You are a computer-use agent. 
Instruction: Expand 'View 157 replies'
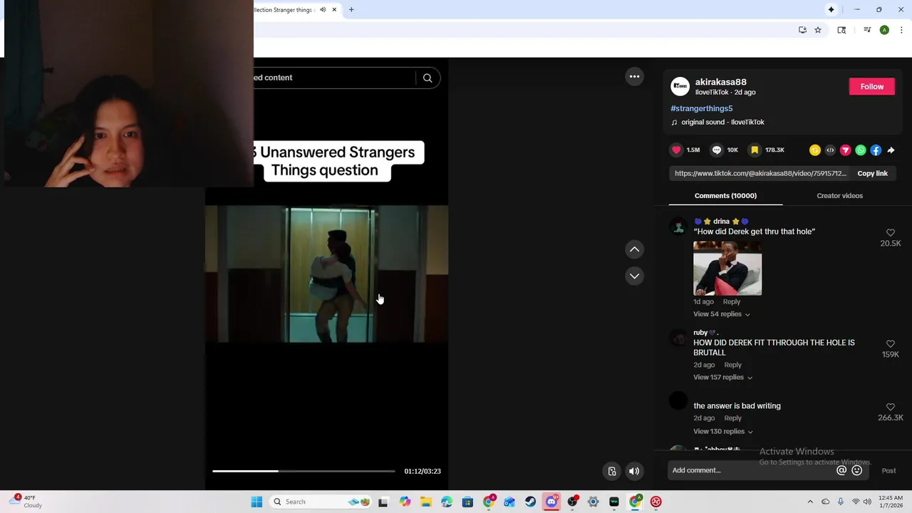pyautogui.click(x=722, y=378)
